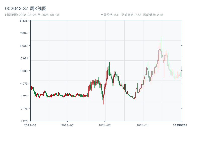
Task: Click the 当前价格 5.11 label
Action: [x=110, y=15]
